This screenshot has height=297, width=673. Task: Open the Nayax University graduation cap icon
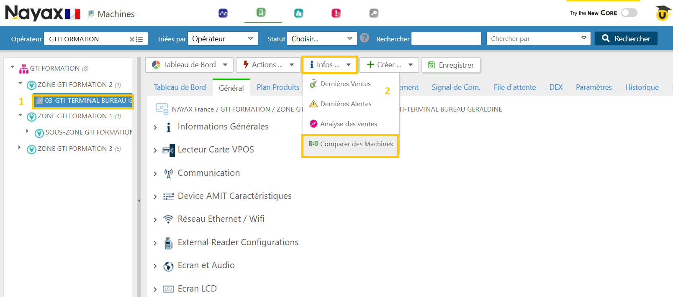[x=663, y=13]
